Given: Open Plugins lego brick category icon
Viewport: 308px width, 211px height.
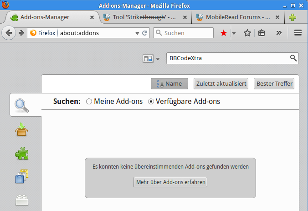Looking at the screenshot, I should tap(22, 201).
